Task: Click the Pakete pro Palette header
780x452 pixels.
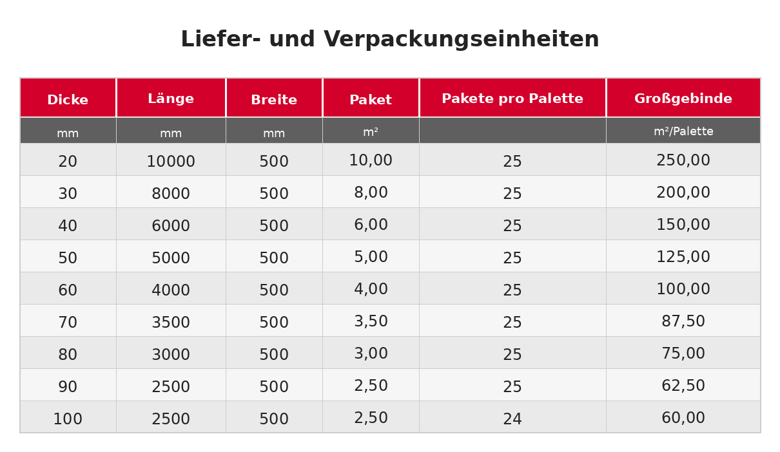Action: pyautogui.click(x=512, y=99)
